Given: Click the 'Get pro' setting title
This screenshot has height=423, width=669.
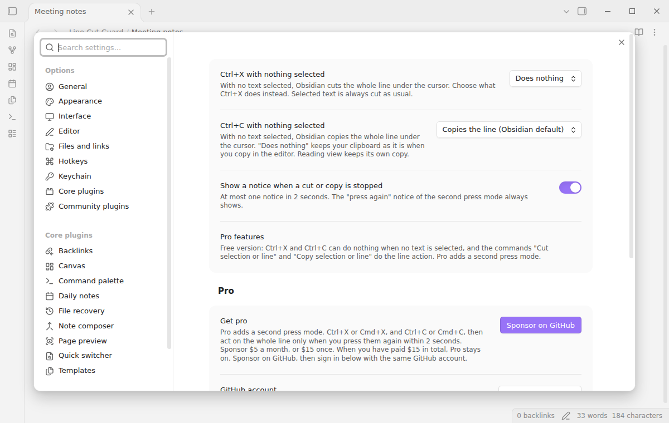Looking at the screenshot, I should [x=234, y=321].
